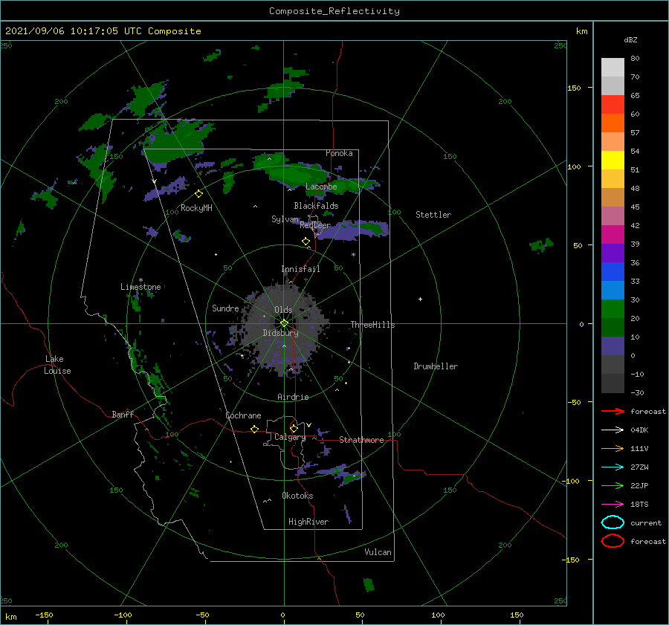Screen dimensions: 669x625
Task: Click the Ponoka town label
Action: tap(339, 153)
